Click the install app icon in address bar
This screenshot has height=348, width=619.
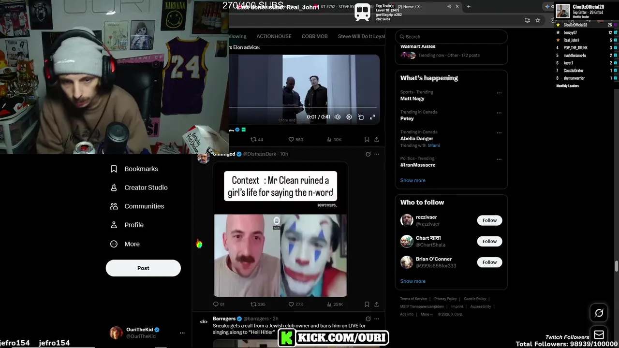527,20
